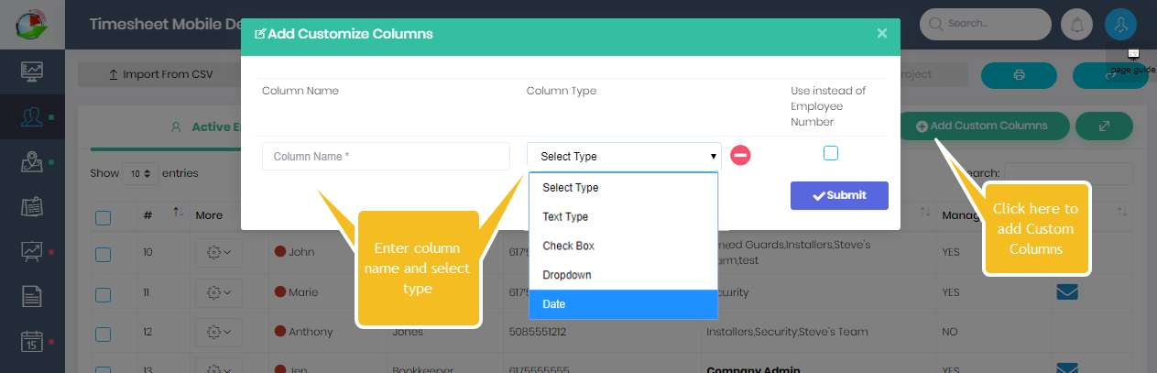Viewport: 1157px width, 373px height.
Task: Choose the Select Type option in the list
Action: [x=623, y=187]
